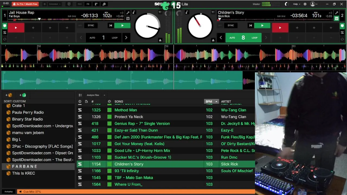
Task: Select the cue points tab on deck 1
Action: click(5, 26)
